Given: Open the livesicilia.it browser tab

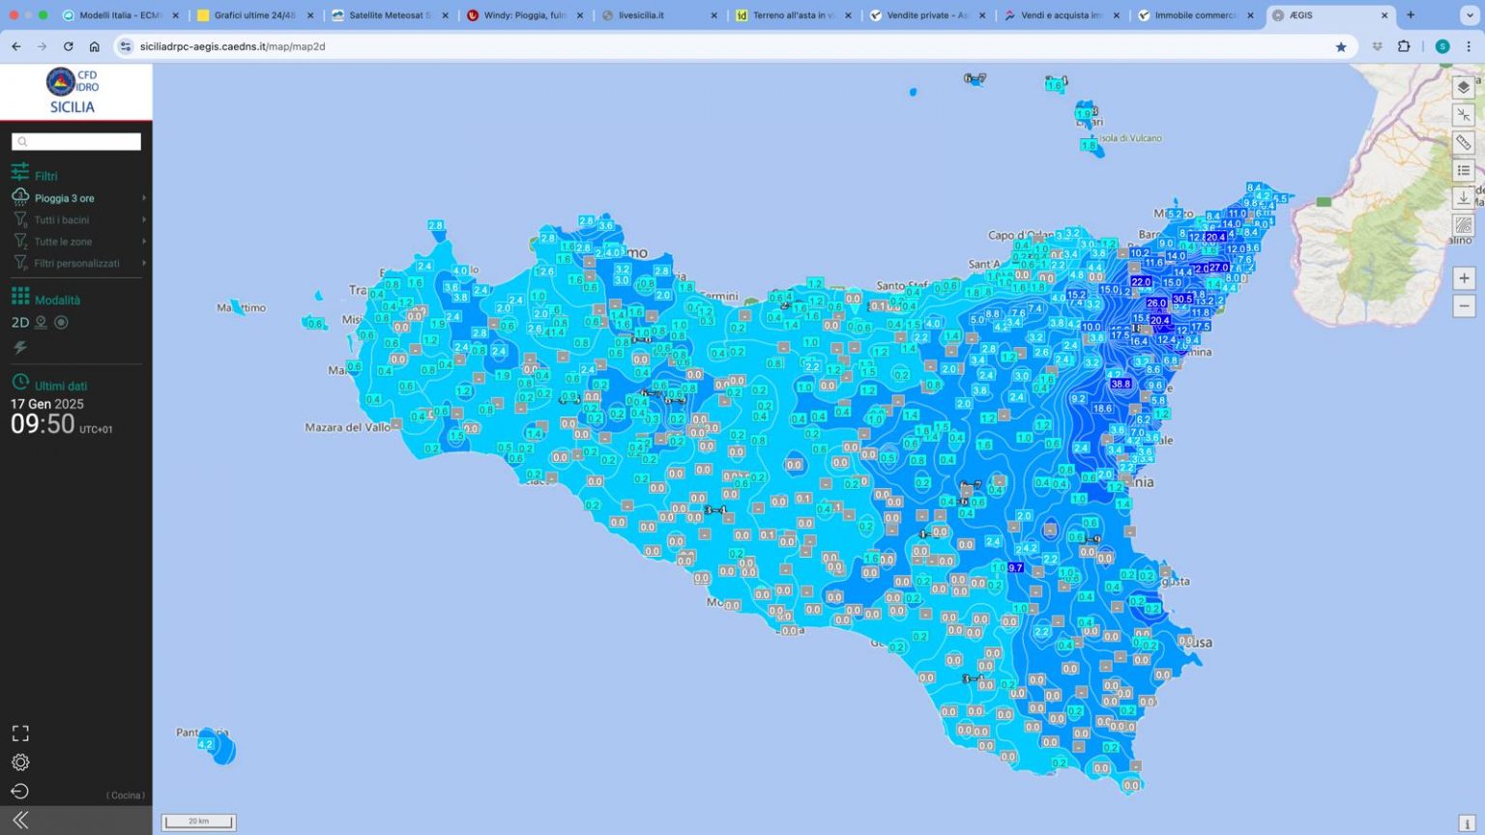Looking at the screenshot, I should (657, 15).
